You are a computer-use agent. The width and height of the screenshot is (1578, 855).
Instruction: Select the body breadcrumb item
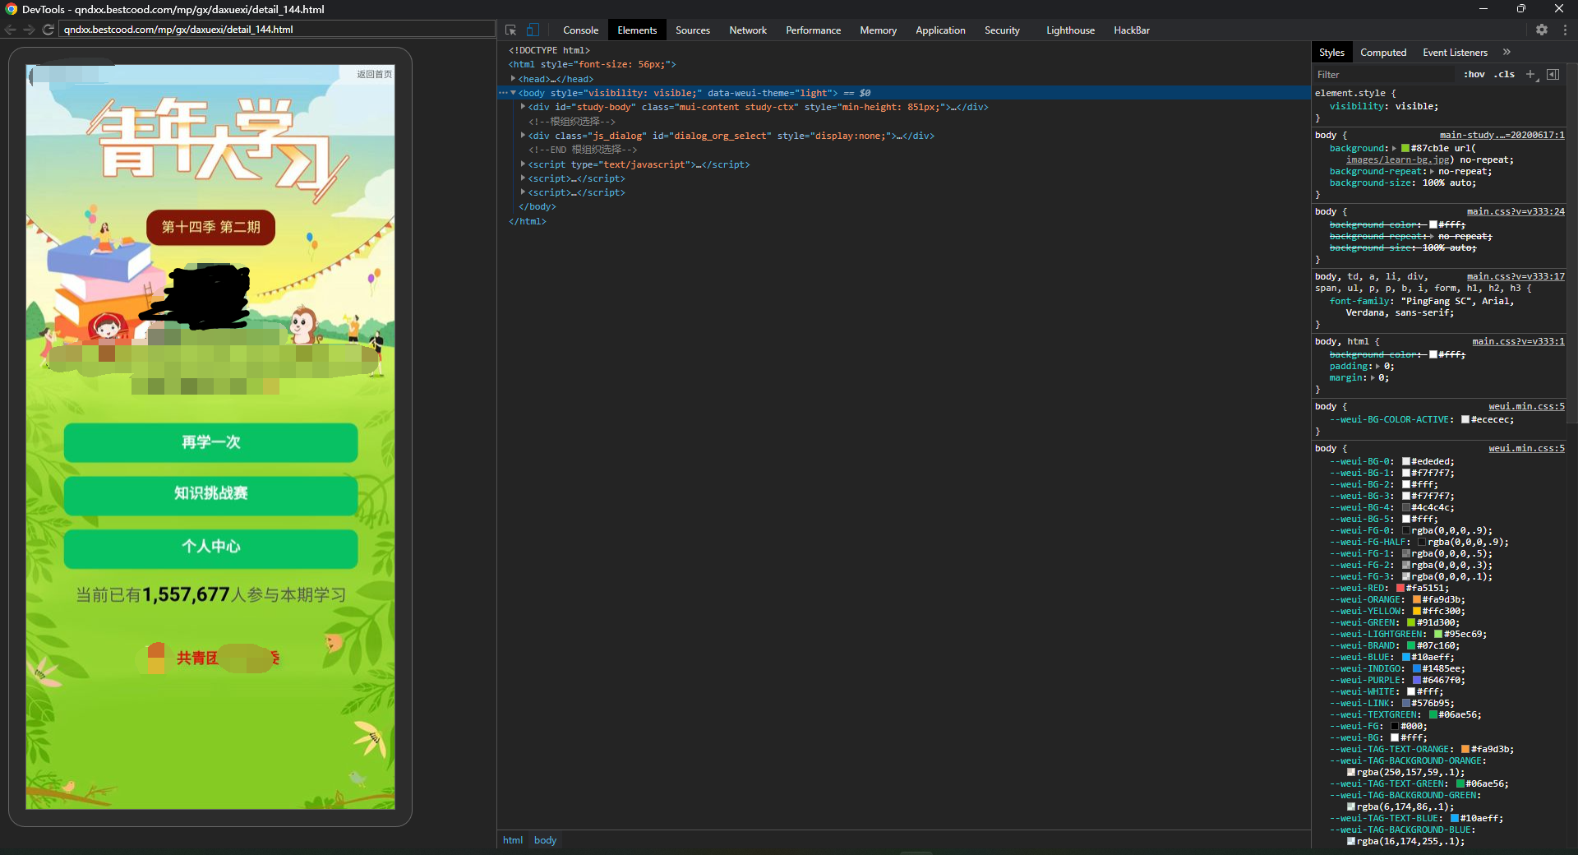coord(545,840)
